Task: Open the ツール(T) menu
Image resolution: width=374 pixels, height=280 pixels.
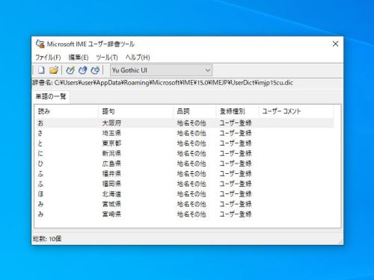Action: point(107,57)
